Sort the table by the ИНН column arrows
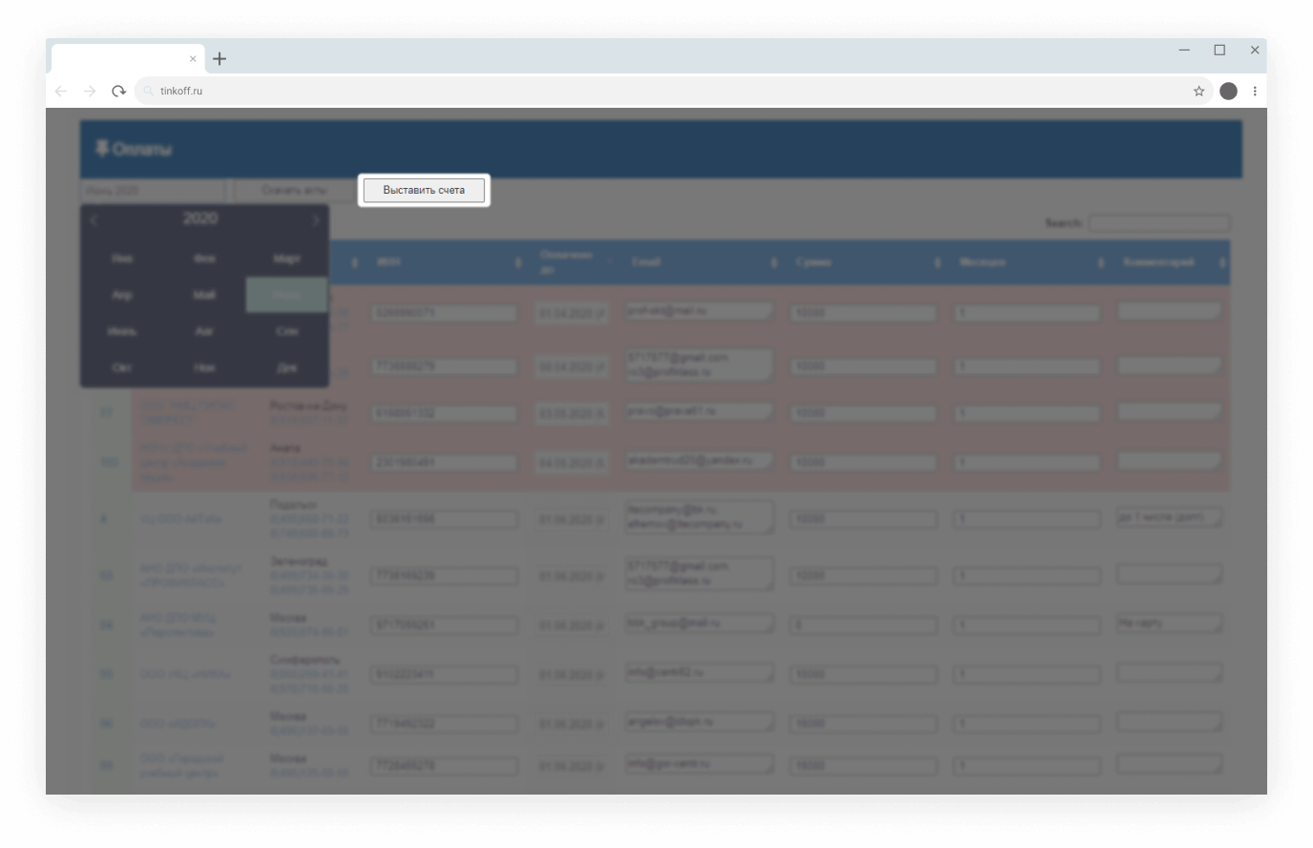 click(520, 261)
